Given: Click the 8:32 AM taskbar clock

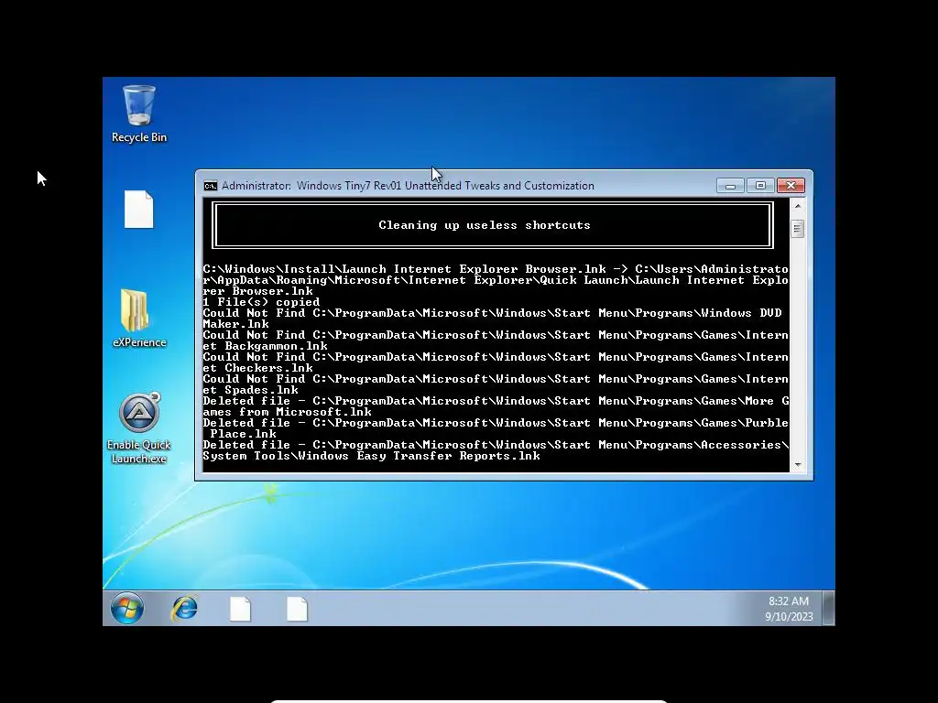Looking at the screenshot, I should [x=789, y=601].
